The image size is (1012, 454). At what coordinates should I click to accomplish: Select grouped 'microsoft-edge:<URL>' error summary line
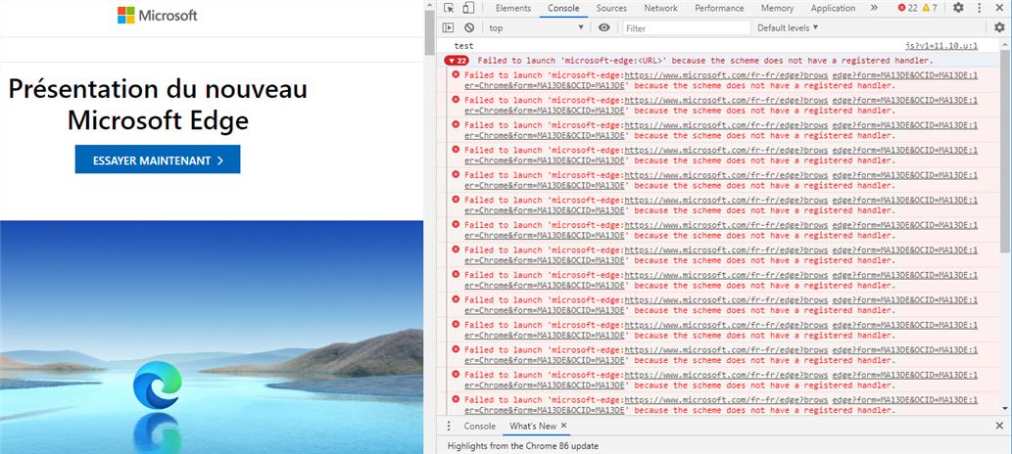[x=705, y=61]
